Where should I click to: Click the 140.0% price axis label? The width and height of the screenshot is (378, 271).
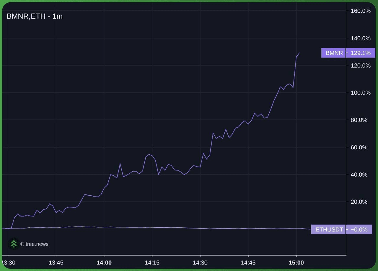pos(360,38)
